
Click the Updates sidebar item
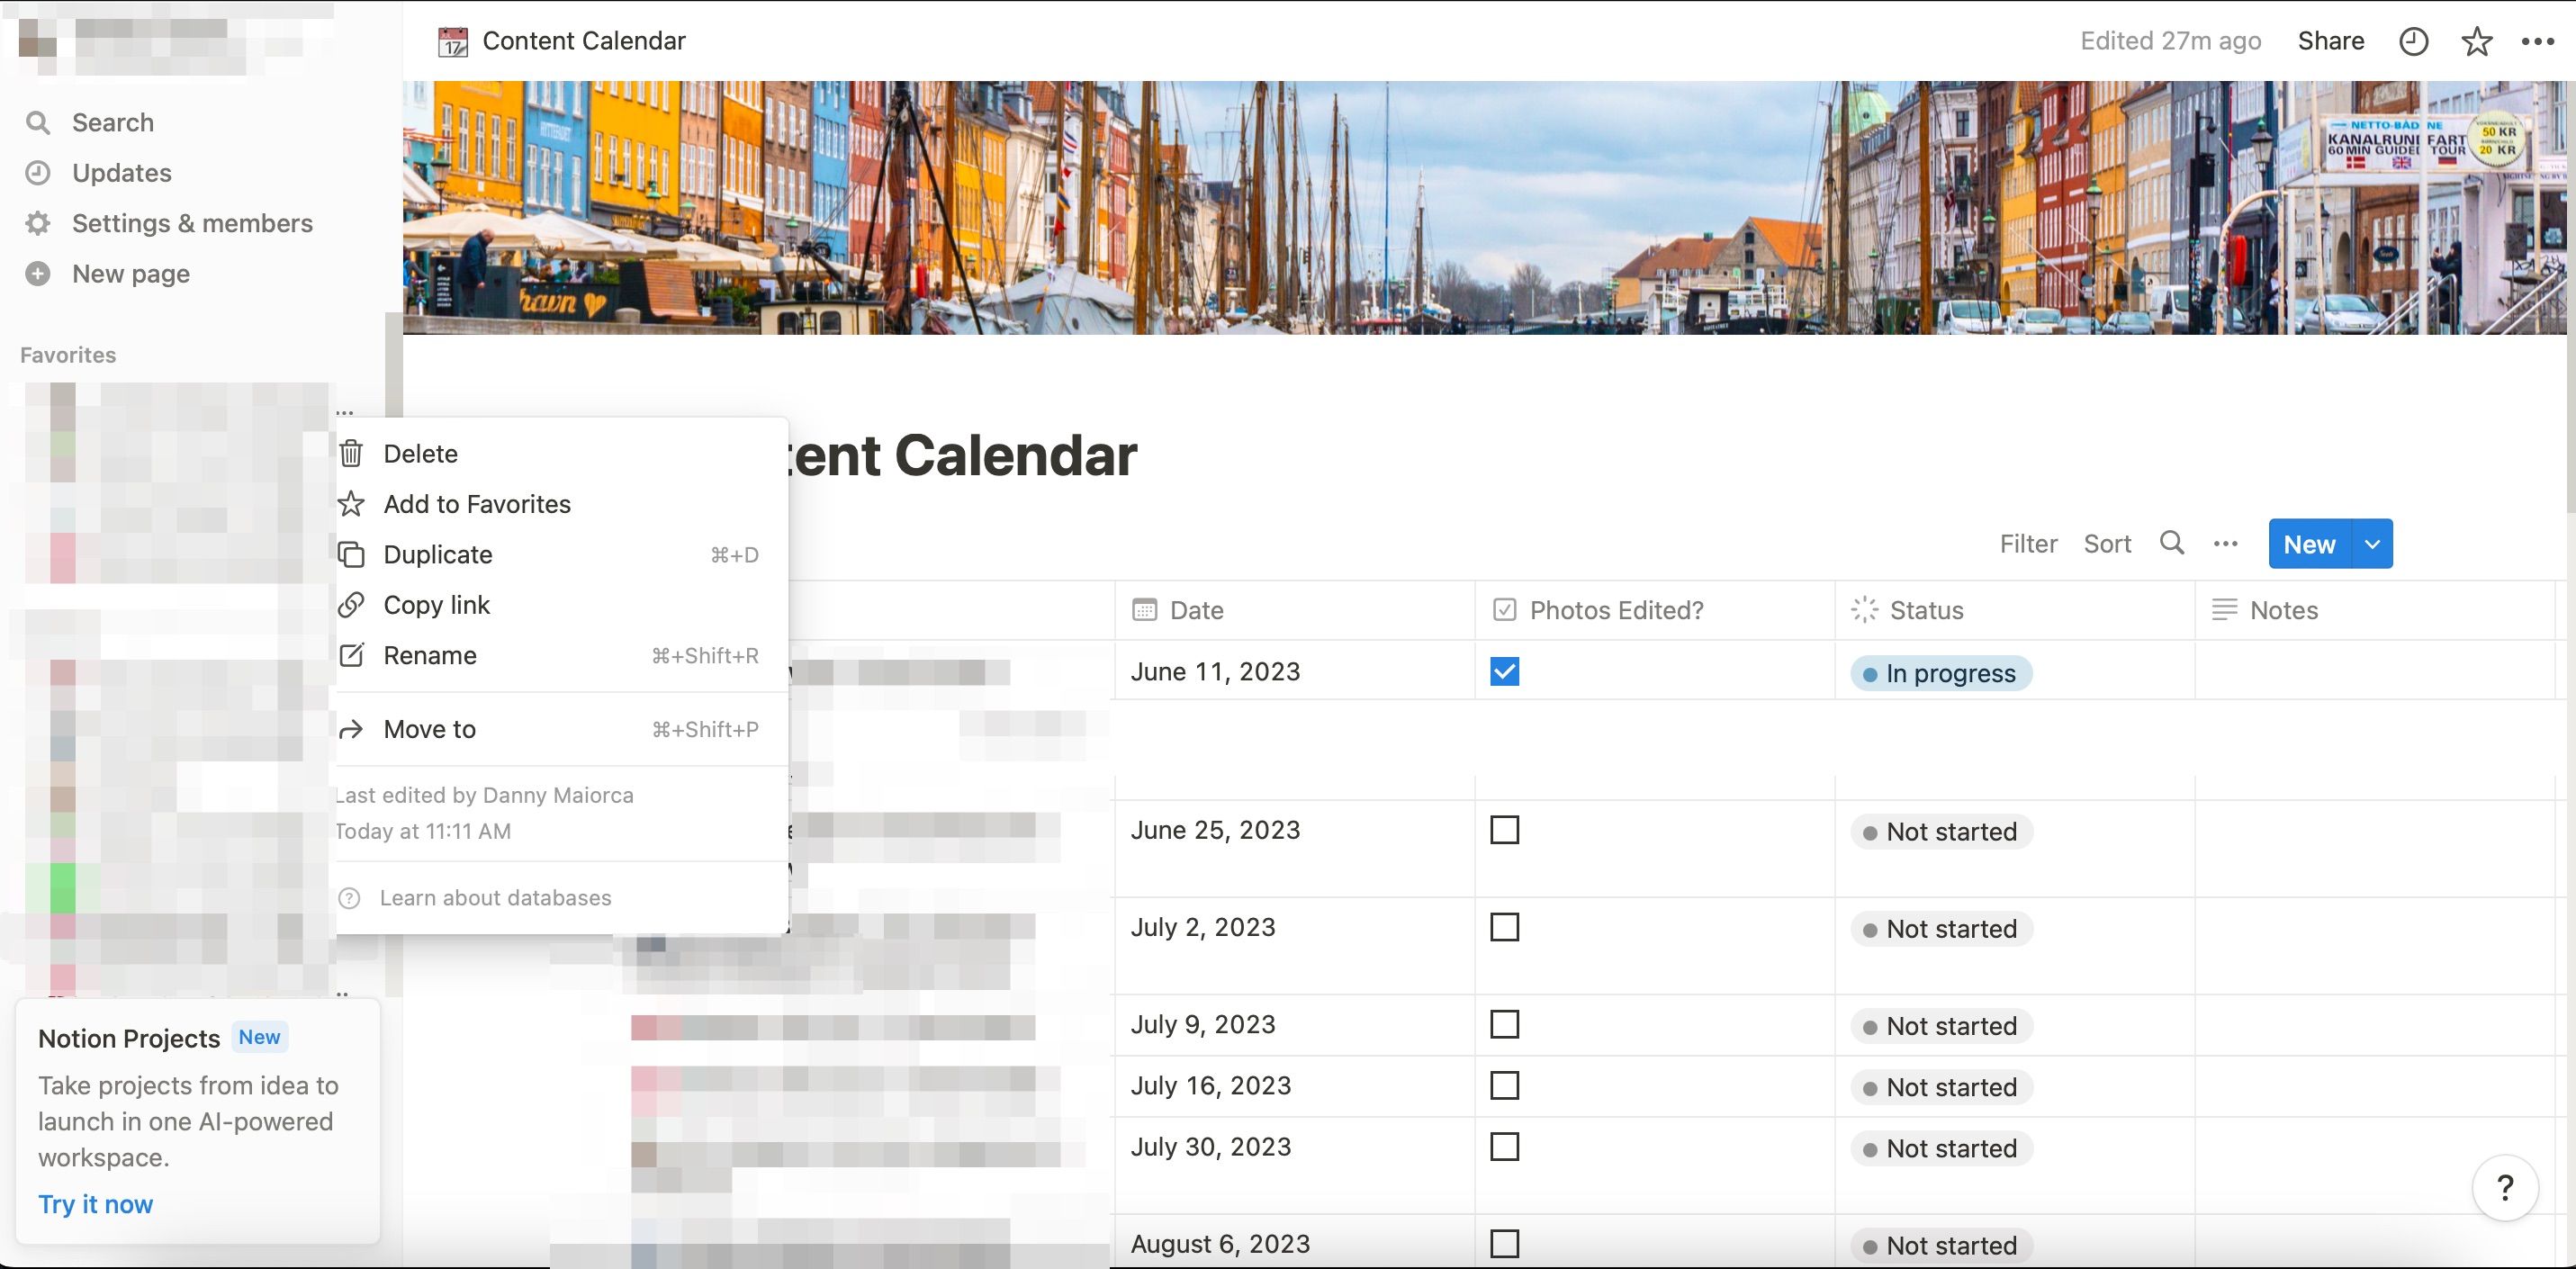pos(122,171)
